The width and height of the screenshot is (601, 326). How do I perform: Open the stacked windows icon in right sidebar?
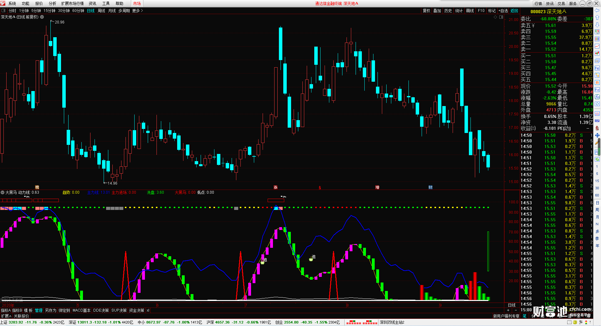pyautogui.click(x=597, y=61)
